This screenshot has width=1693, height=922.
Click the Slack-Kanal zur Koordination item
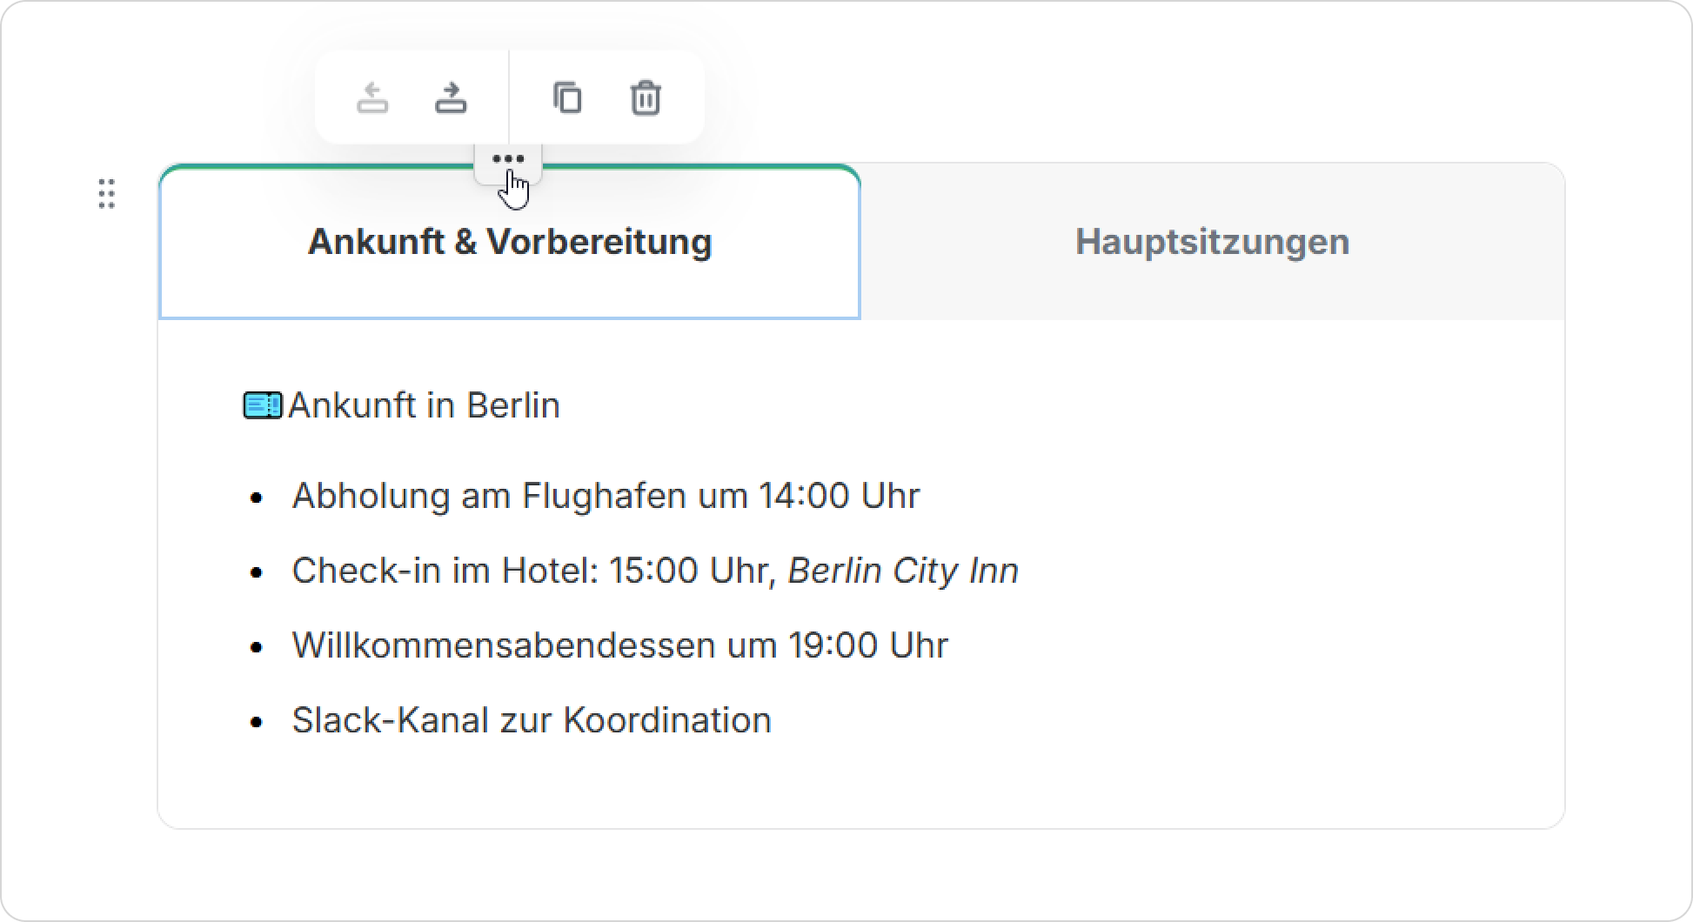point(531,720)
